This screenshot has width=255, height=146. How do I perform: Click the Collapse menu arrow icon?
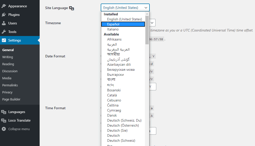tap(4, 129)
